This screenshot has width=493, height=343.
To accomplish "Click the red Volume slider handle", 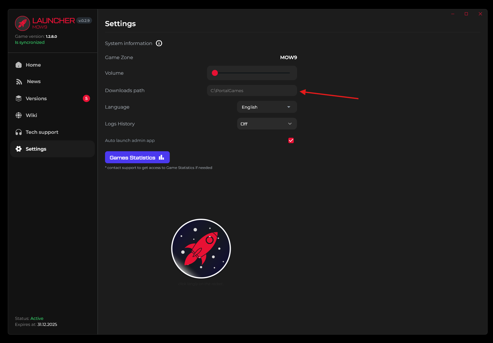I will pyautogui.click(x=215, y=73).
